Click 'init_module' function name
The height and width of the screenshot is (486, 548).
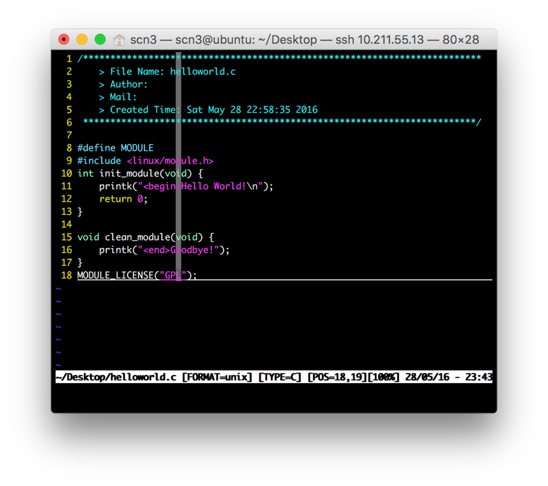[x=129, y=174]
